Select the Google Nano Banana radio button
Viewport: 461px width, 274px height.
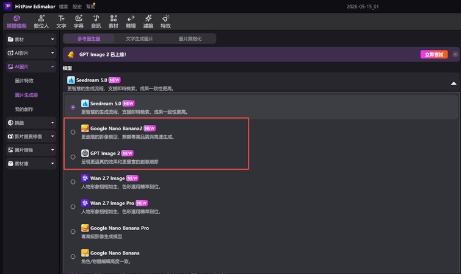(x=73, y=257)
